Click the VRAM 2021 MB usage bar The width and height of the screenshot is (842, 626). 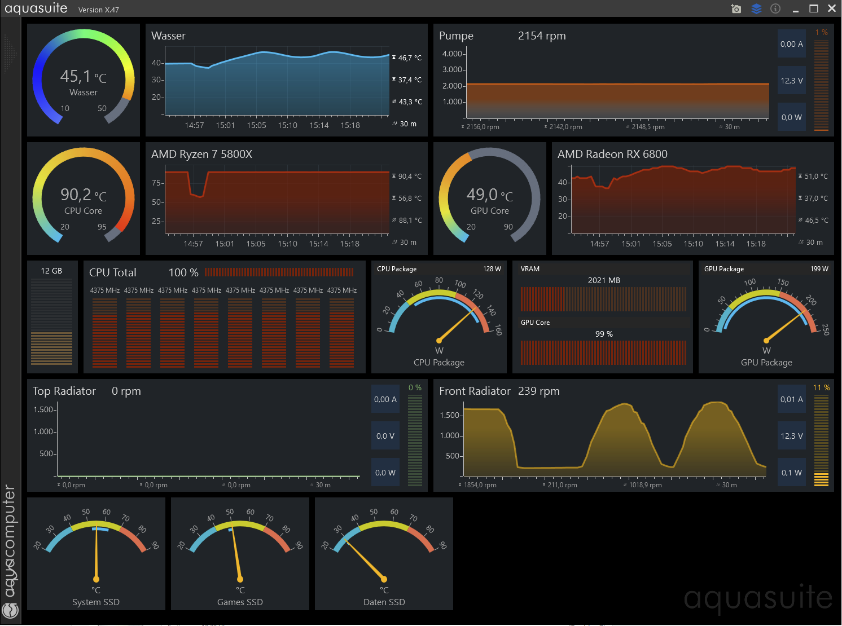[x=603, y=299]
